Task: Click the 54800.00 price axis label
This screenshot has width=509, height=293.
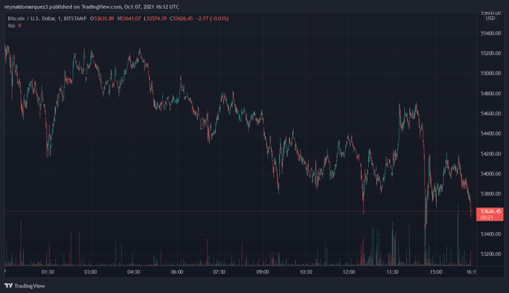Action: tap(491, 94)
